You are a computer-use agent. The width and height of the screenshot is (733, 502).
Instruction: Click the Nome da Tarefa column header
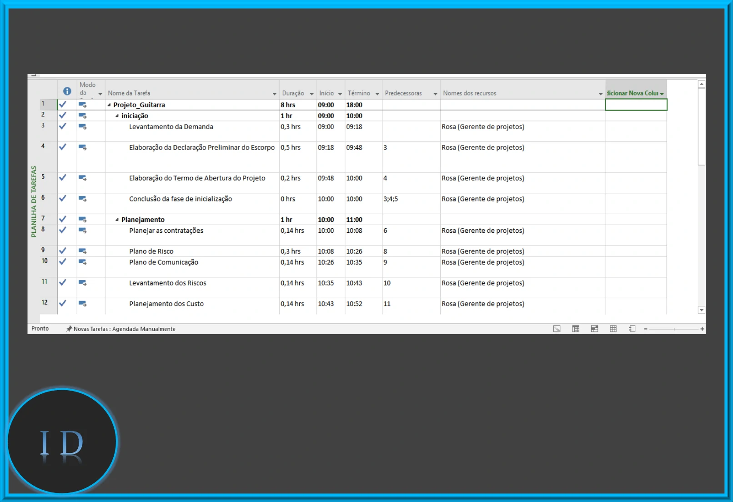point(192,90)
